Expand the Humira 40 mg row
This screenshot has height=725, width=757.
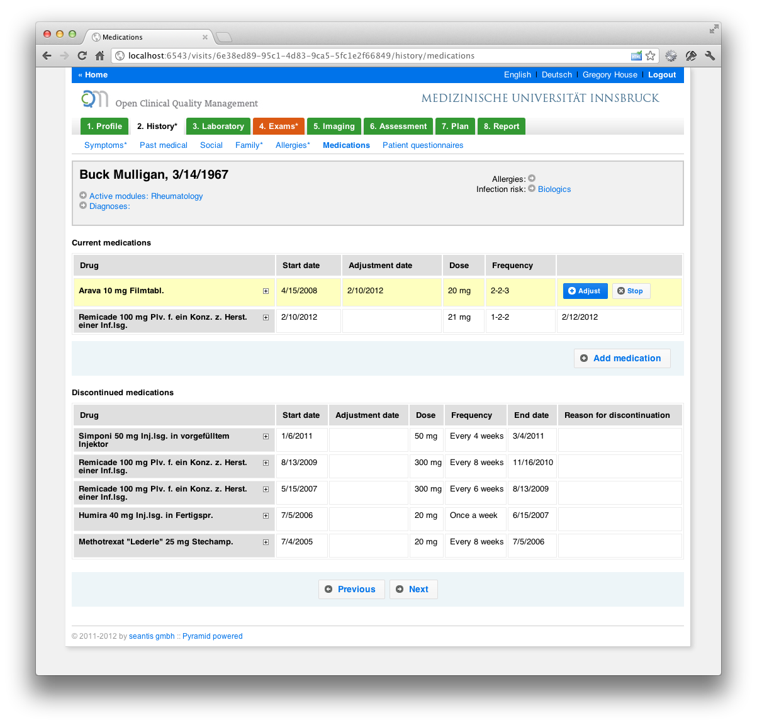coord(266,515)
